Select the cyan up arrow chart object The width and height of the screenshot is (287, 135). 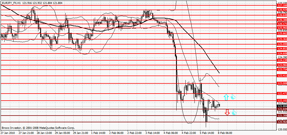coord(226,97)
